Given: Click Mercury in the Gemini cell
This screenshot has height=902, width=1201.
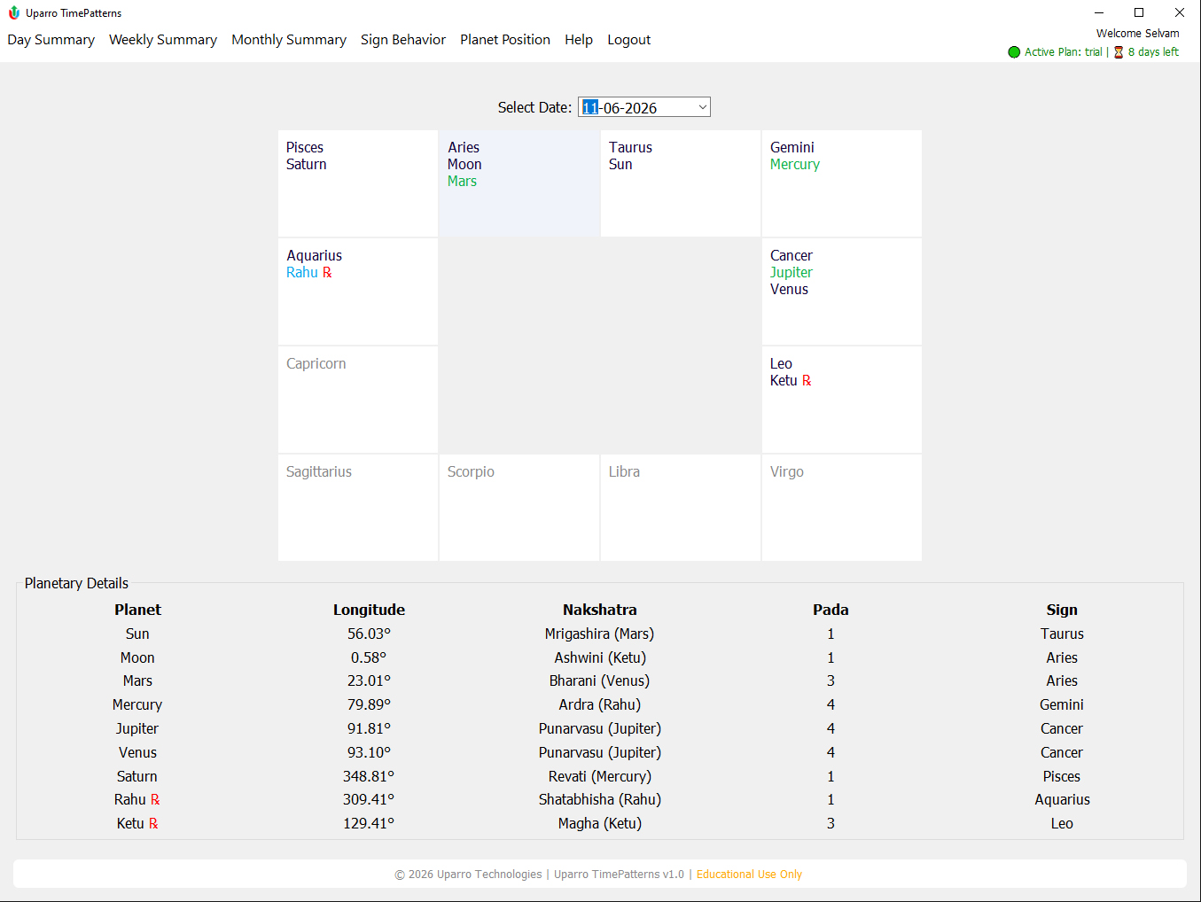Looking at the screenshot, I should coord(795,164).
